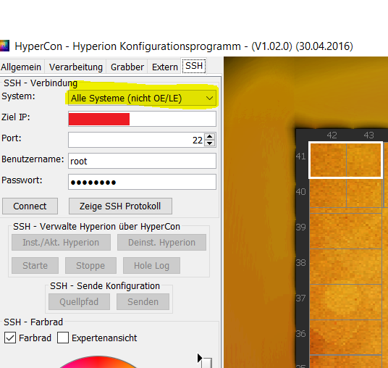Click the Passwort input field
The height and width of the screenshot is (368, 388).
(x=142, y=182)
